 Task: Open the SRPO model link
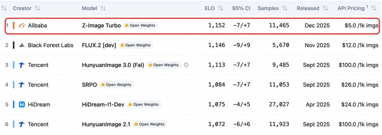90,85
